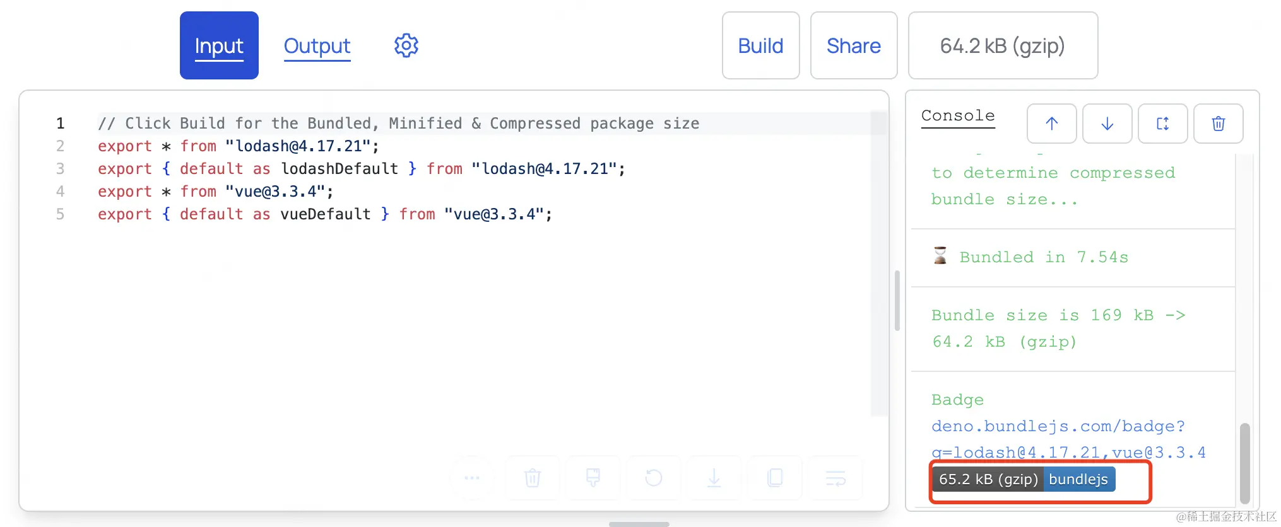Screen dimensions: 1281x527
Task: Click the 65.2 kB bundlejs badge image
Action: (1023, 480)
